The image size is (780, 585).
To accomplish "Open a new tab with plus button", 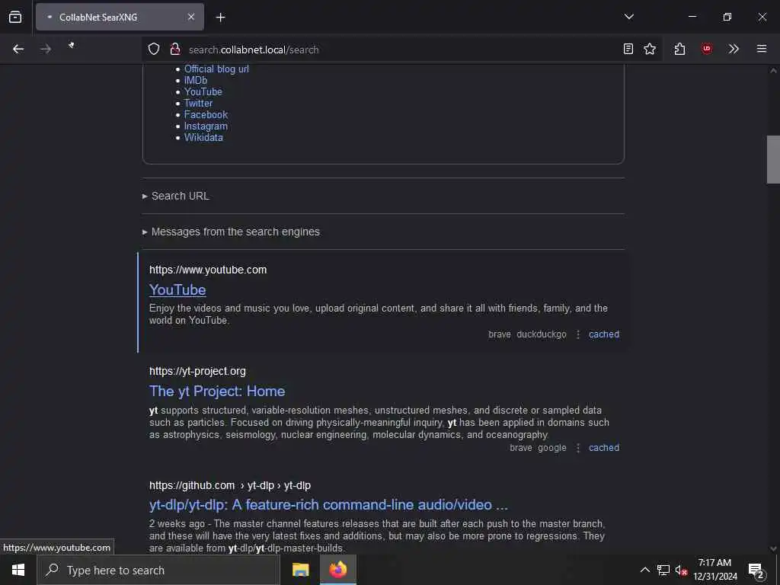I will coord(221,18).
